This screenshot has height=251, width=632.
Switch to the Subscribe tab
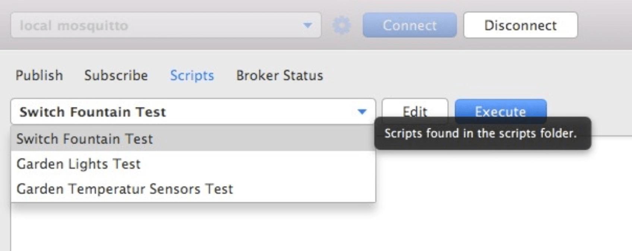tap(116, 75)
